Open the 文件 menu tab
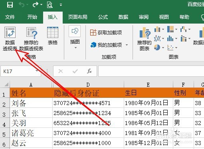 [x=10, y=17]
